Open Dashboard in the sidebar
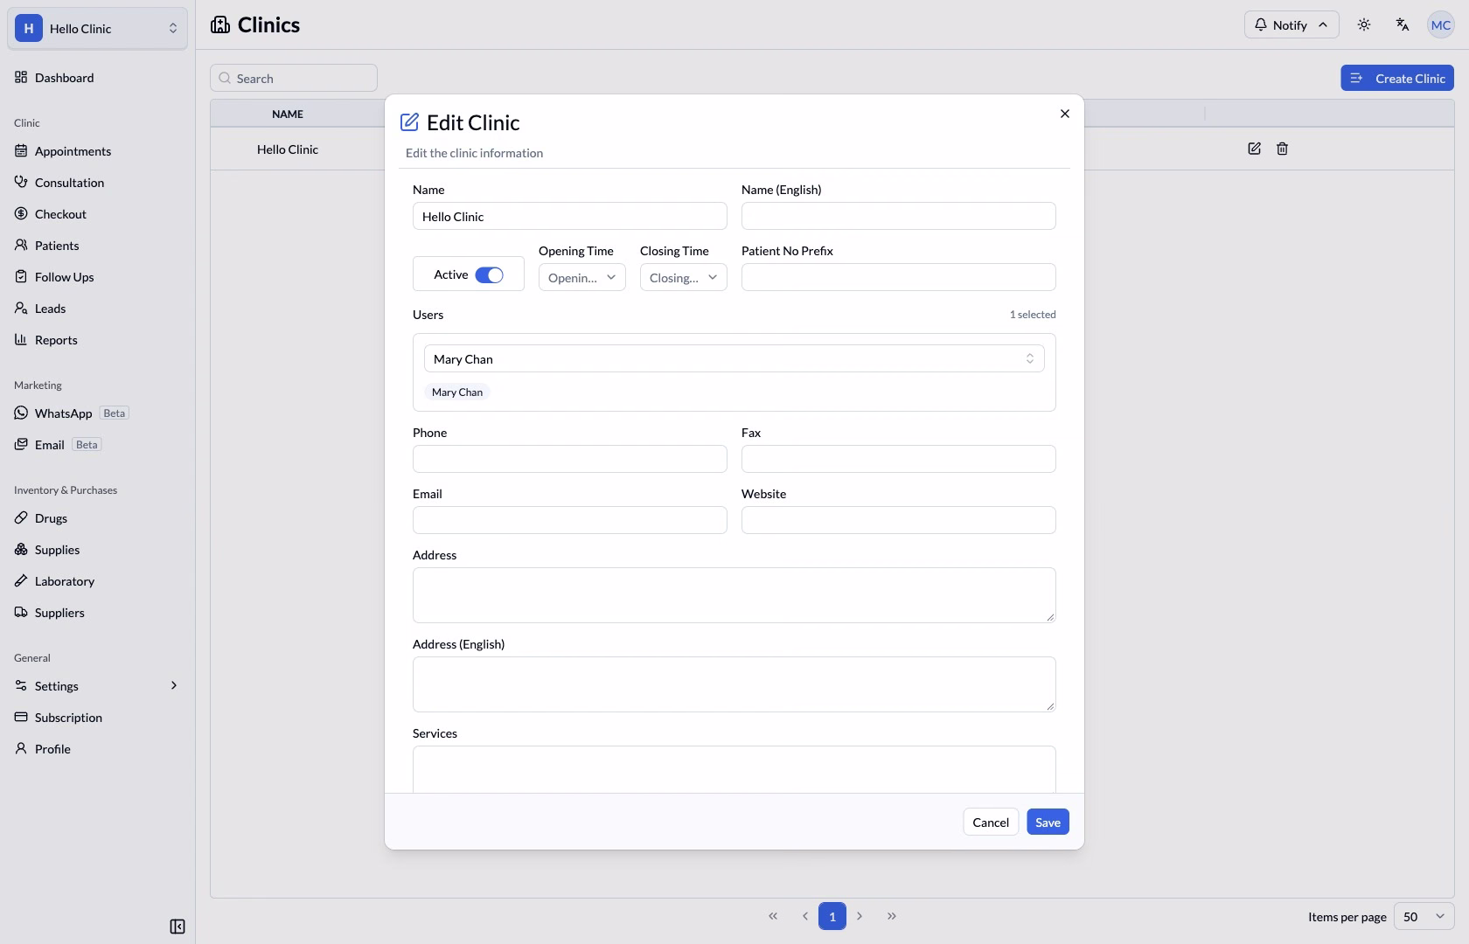1469x944 pixels. click(97, 77)
